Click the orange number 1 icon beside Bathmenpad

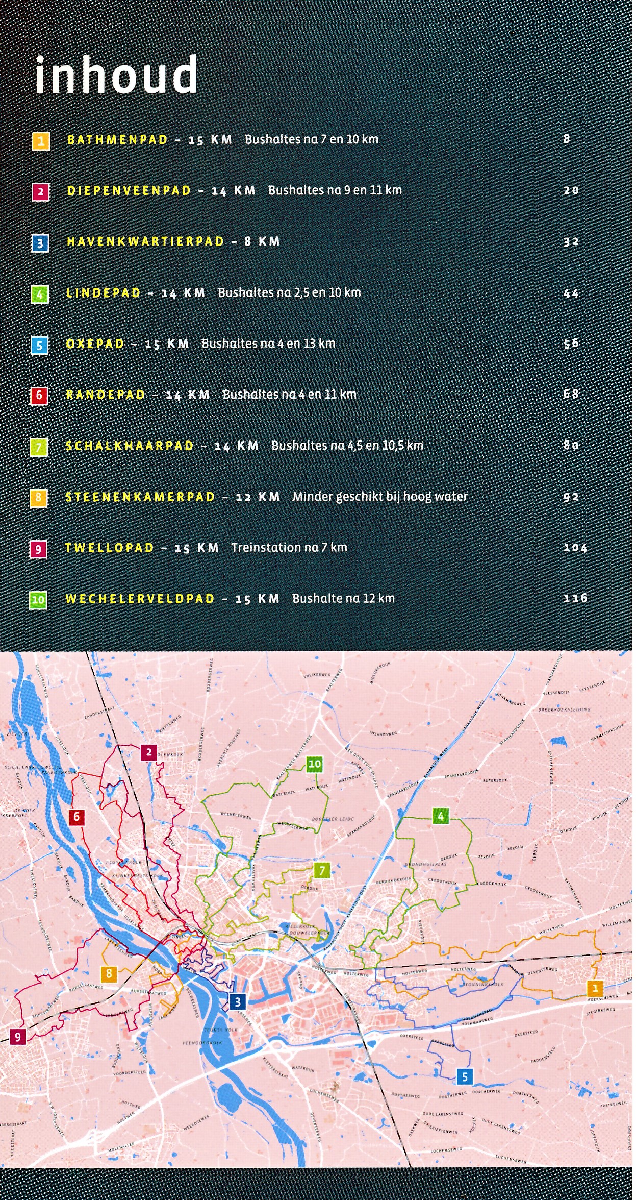[41, 141]
